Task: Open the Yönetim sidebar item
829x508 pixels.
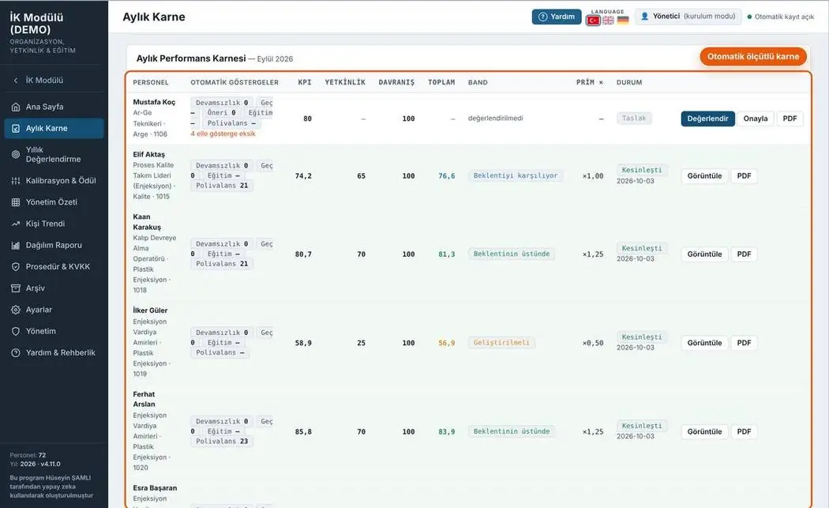Action: [54, 331]
